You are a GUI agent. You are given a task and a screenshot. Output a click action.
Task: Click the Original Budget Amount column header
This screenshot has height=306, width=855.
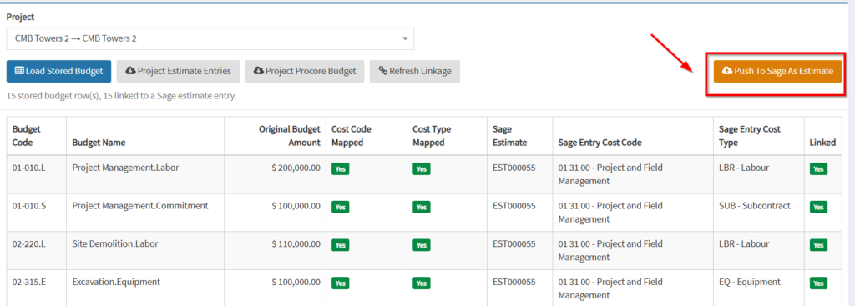point(290,136)
